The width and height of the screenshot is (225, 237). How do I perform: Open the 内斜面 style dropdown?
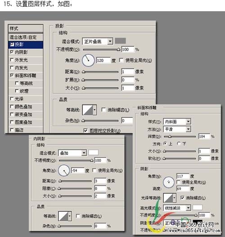[177, 121]
